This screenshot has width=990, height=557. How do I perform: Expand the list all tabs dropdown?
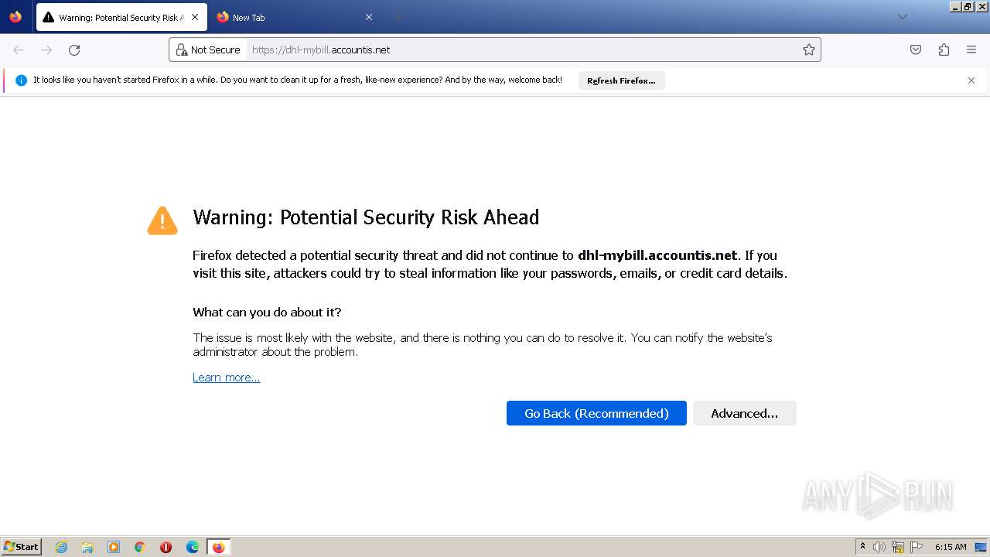point(902,17)
